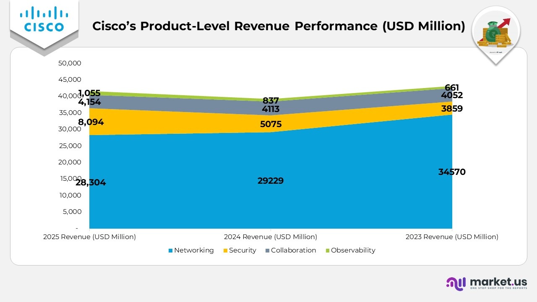Expand the 2024 Revenue axis category
Screen dimensions: 537x302
(271, 237)
